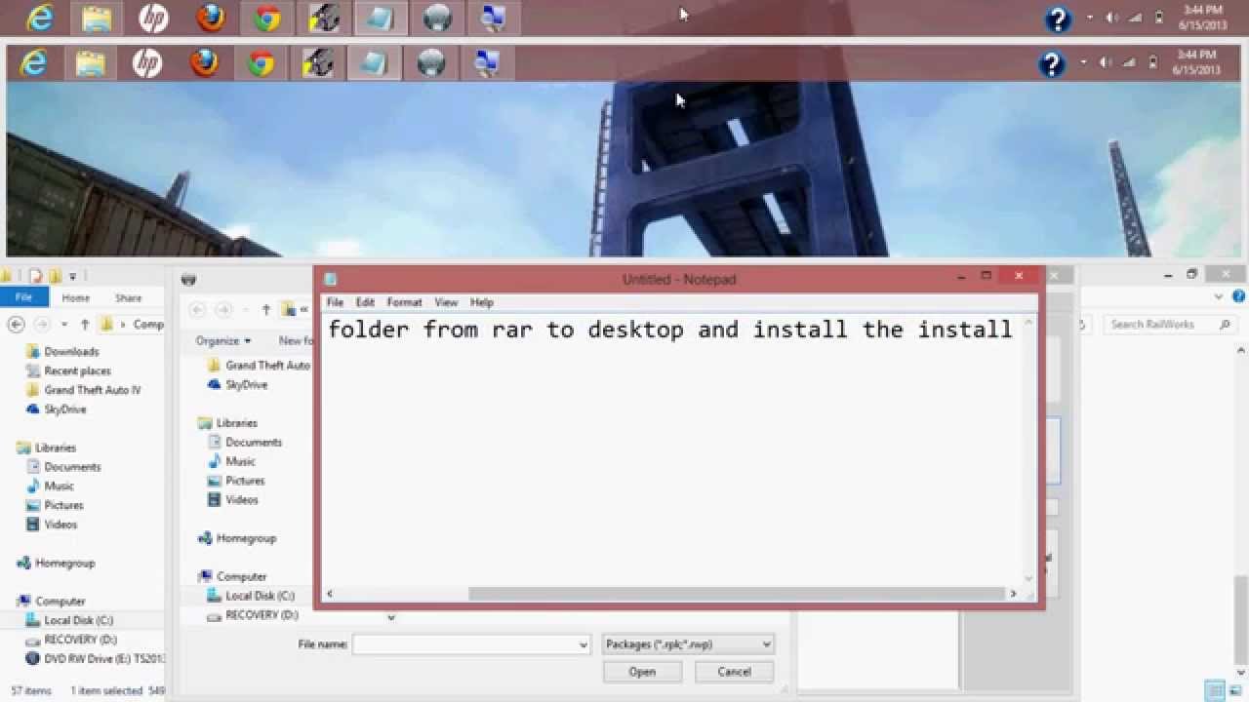Click the volume icon in the upper taskbar tray
This screenshot has height=702, width=1249.
[1112, 18]
